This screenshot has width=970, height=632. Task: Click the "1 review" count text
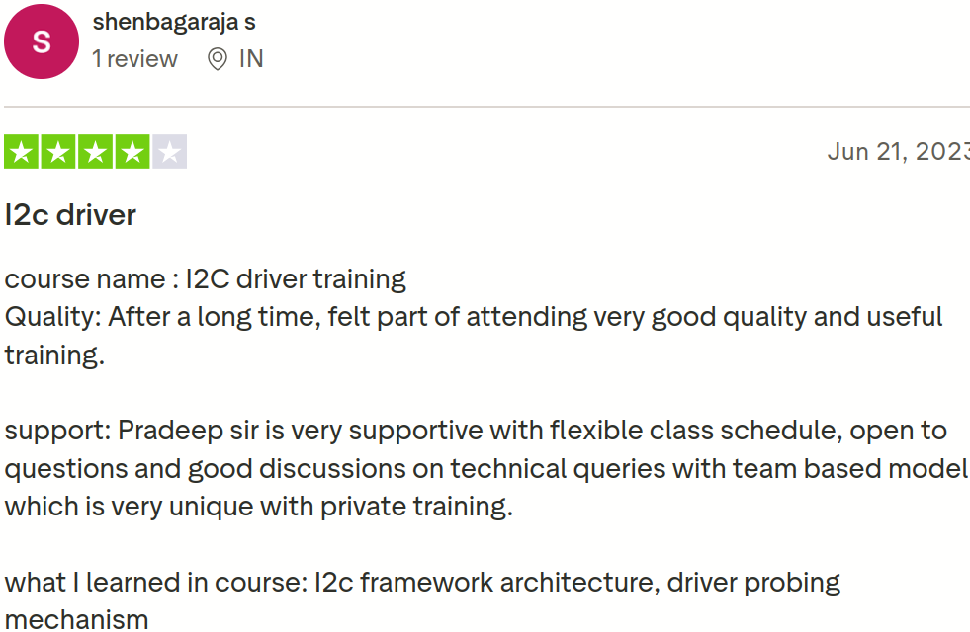click(134, 59)
